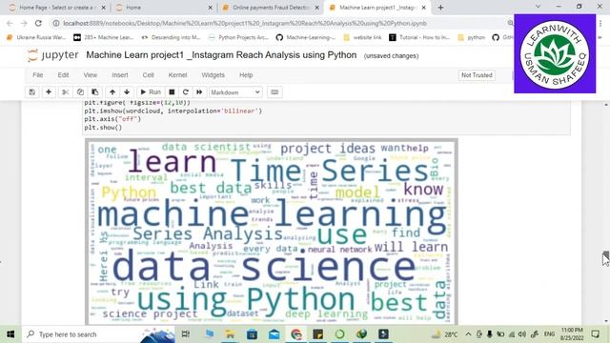The width and height of the screenshot is (610, 343).
Task: Click the notebook vertical scrollbar thumb
Action: 606,257
